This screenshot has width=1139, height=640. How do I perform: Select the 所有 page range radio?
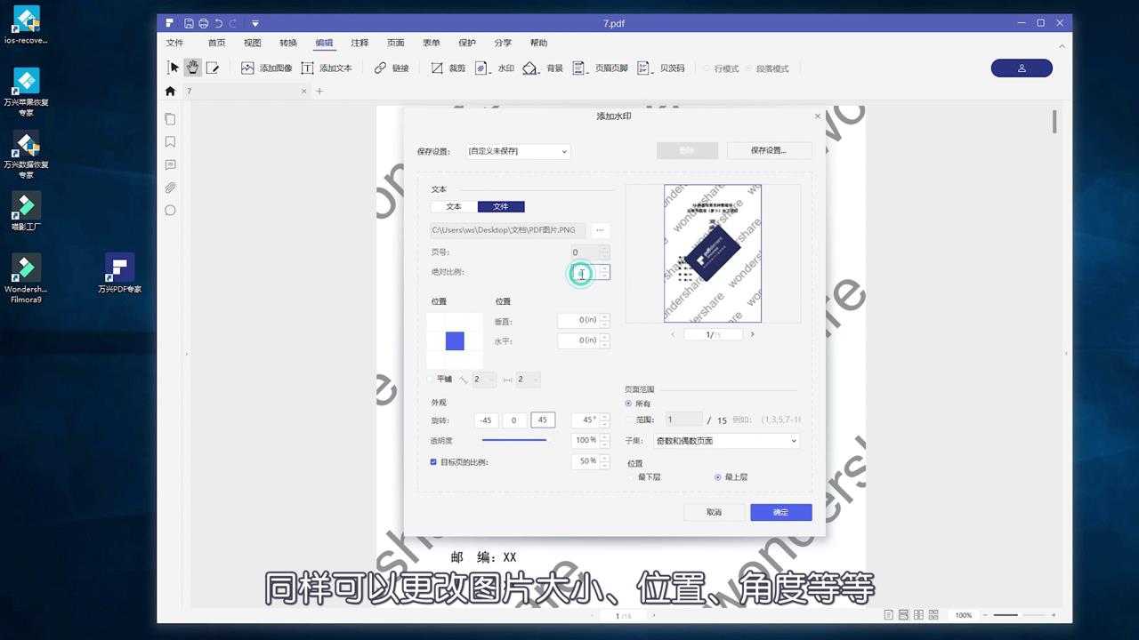(629, 404)
